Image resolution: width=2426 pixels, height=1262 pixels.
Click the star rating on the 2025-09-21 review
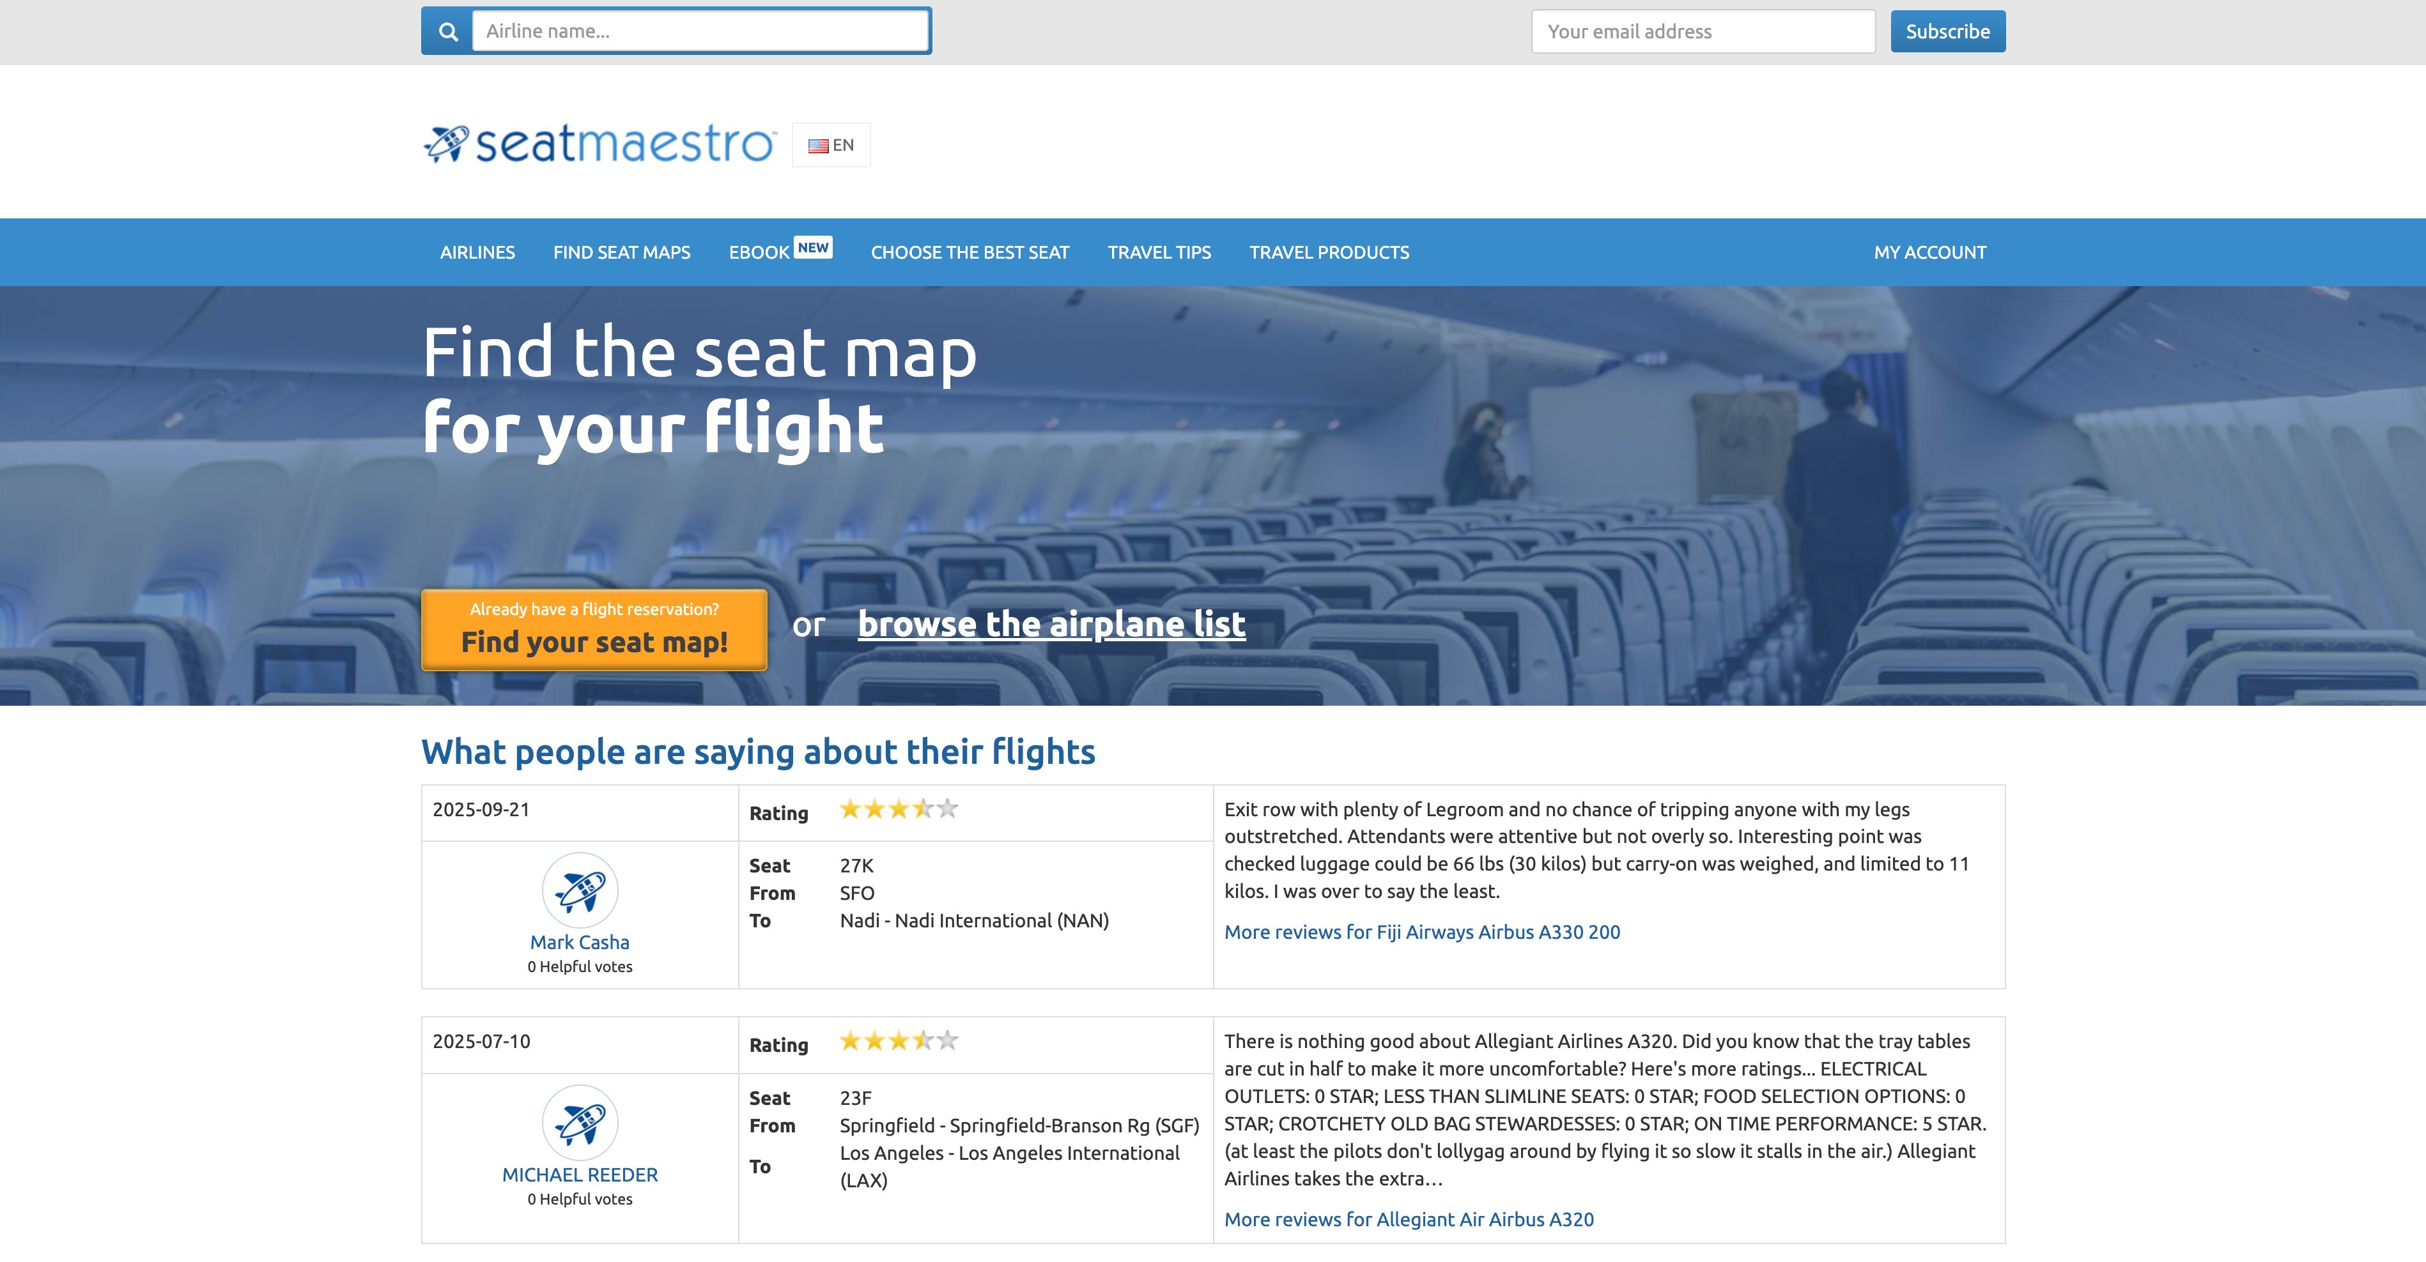[899, 809]
